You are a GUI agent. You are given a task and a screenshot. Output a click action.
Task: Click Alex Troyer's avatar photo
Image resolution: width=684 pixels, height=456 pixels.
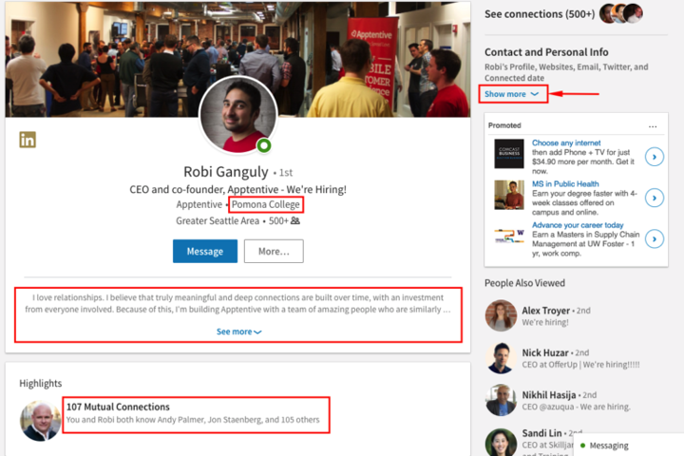(501, 315)
